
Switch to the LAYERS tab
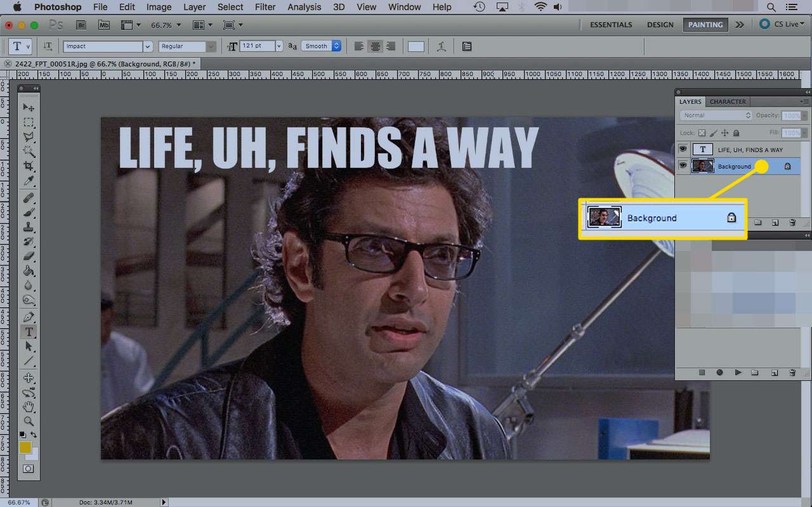(690, 101)
